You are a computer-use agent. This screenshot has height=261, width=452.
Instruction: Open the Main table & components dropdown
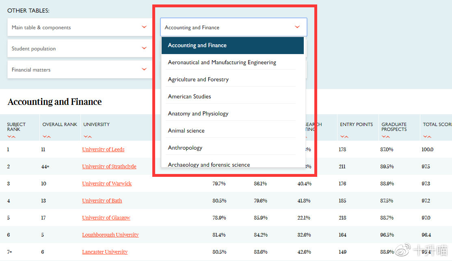[80, 27]
